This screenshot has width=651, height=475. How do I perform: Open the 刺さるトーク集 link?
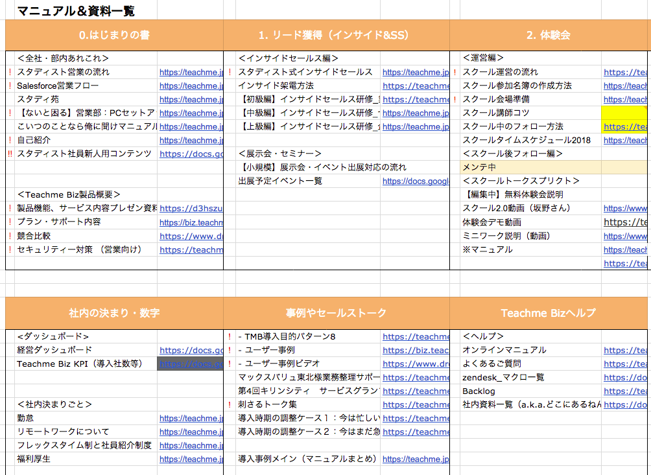(416, 404)
